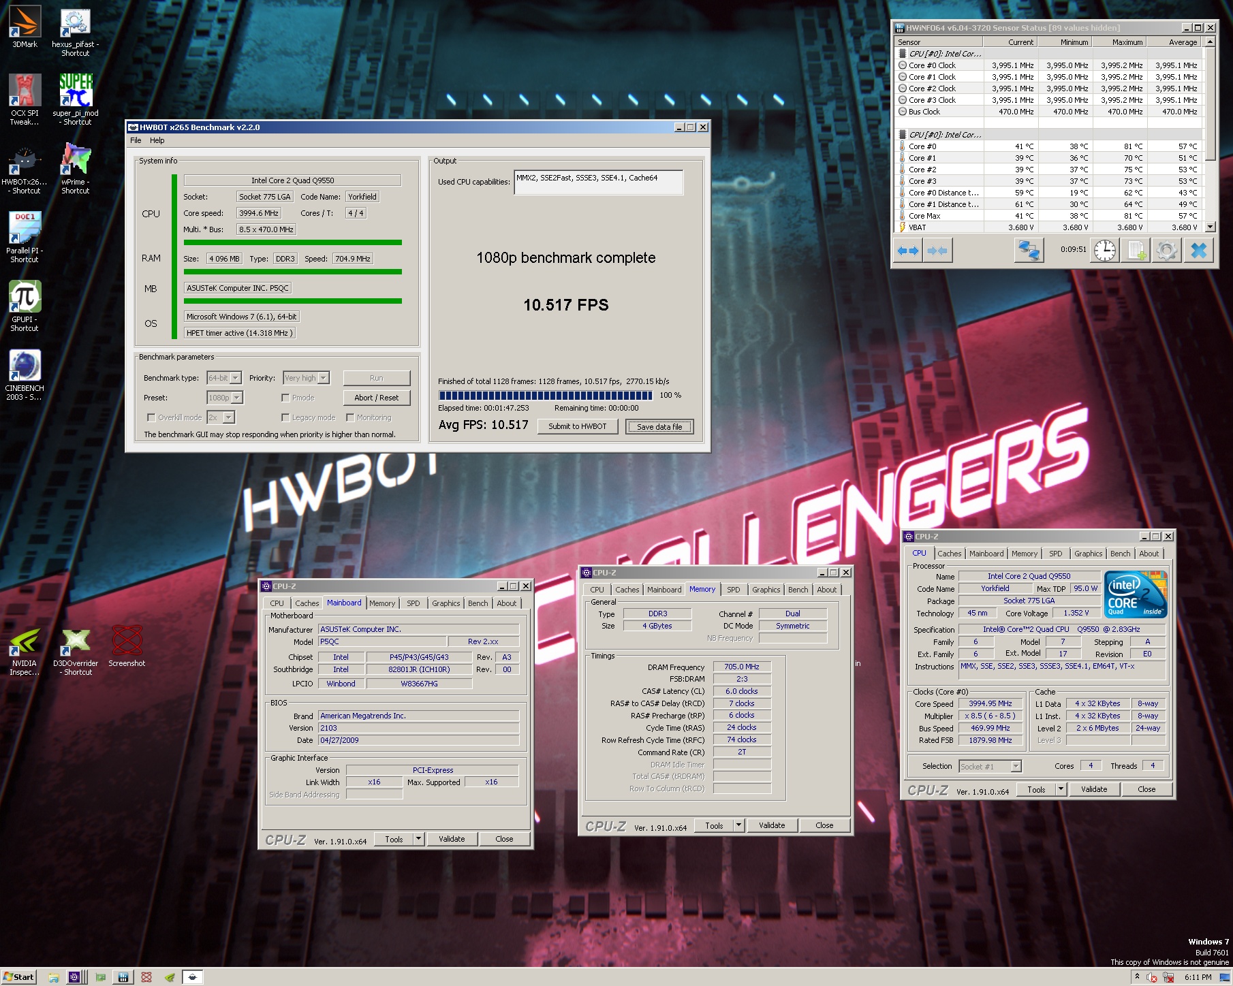Click Submit to HWBOT button
1233x986 pixels.
[578, 426]
